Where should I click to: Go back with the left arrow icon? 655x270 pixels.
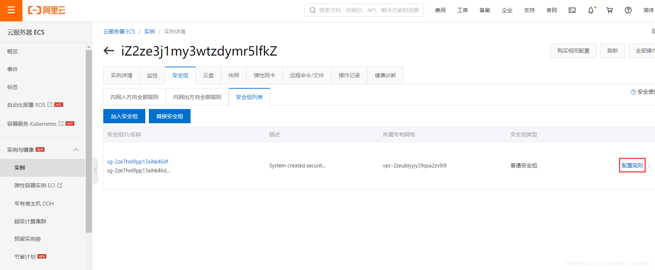pos(109,51)
